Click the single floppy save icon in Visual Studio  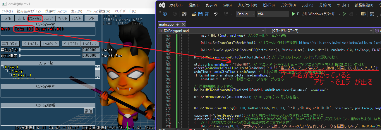click(x=200, y=14)
